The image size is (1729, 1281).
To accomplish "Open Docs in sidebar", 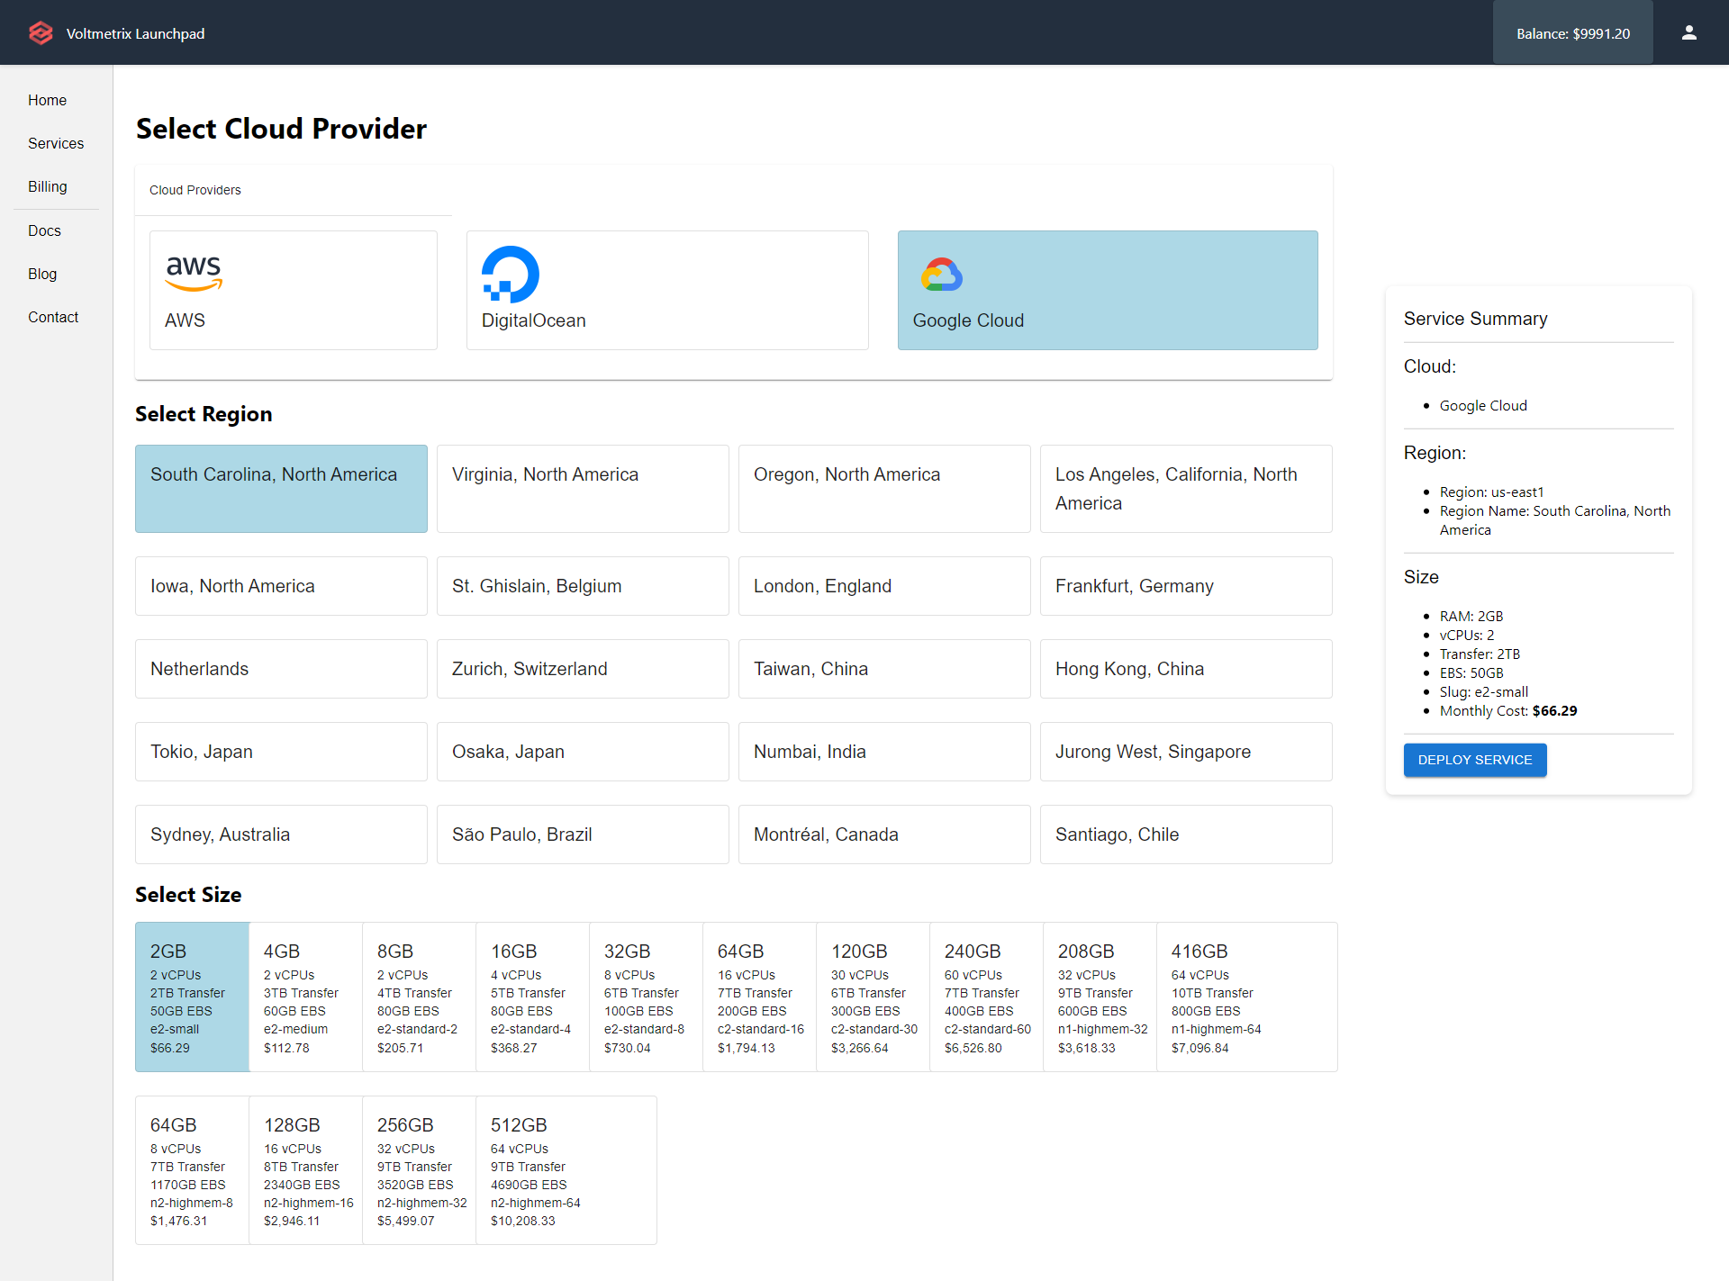I will click(x=44, y=230).
